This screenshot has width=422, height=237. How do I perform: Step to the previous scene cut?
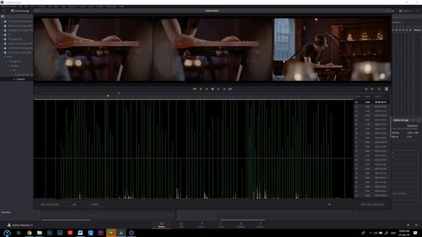point(200,89)
